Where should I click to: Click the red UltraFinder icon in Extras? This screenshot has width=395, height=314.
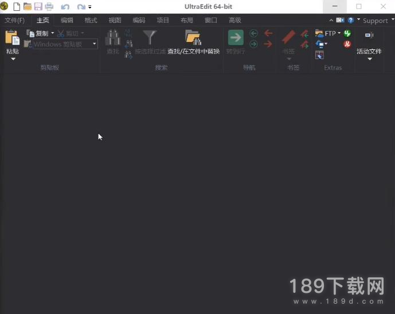(x=347, y=44)
